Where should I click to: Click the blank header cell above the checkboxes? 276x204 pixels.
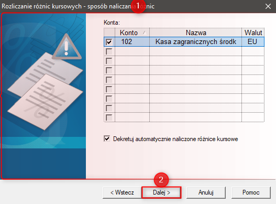click(109, 33)
